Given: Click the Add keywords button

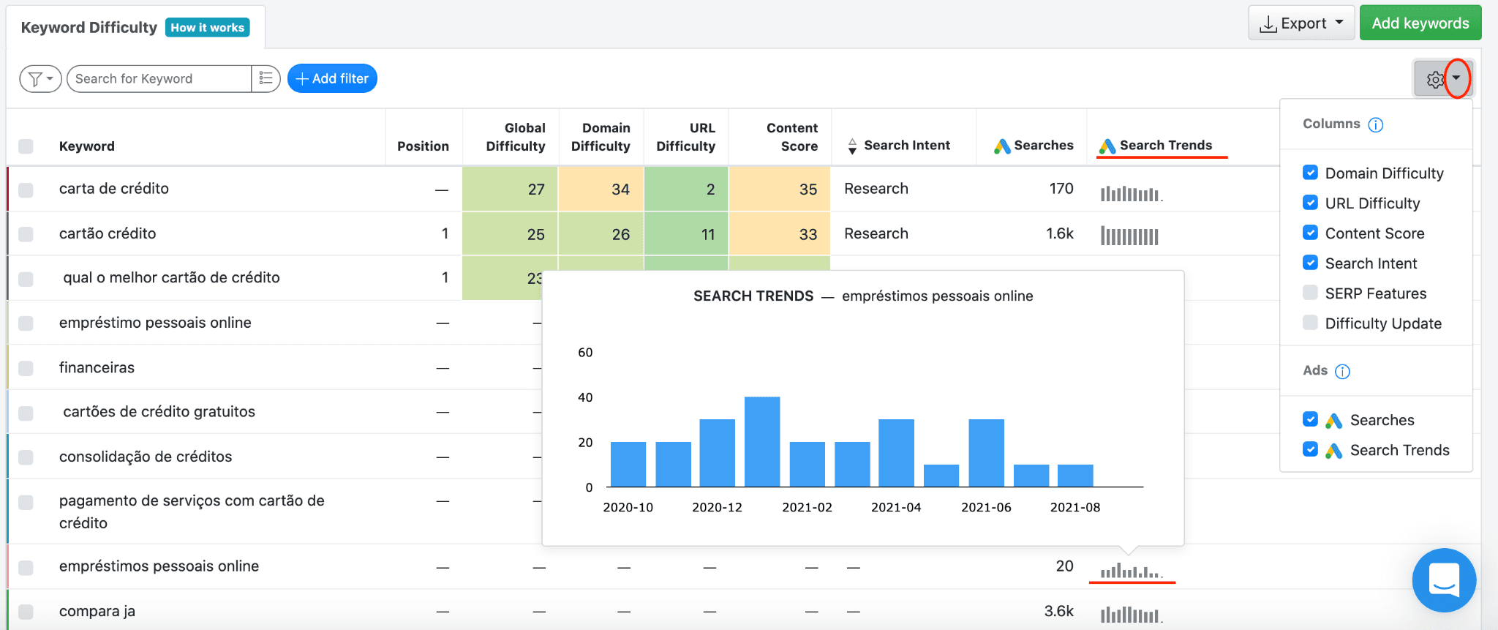Looking at the screenshot, I should tap(1420, 23).
